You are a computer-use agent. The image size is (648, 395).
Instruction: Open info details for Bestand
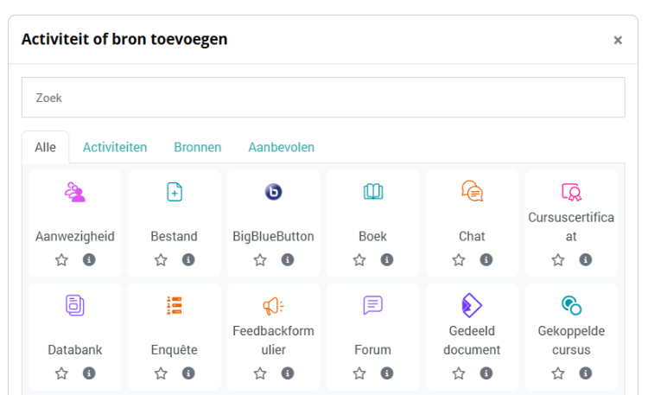pyautogui.click(x=188, y=259)
